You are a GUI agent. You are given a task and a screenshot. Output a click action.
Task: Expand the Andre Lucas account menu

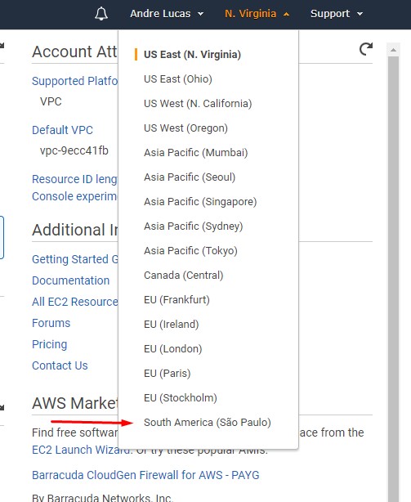tap(167, 14)
